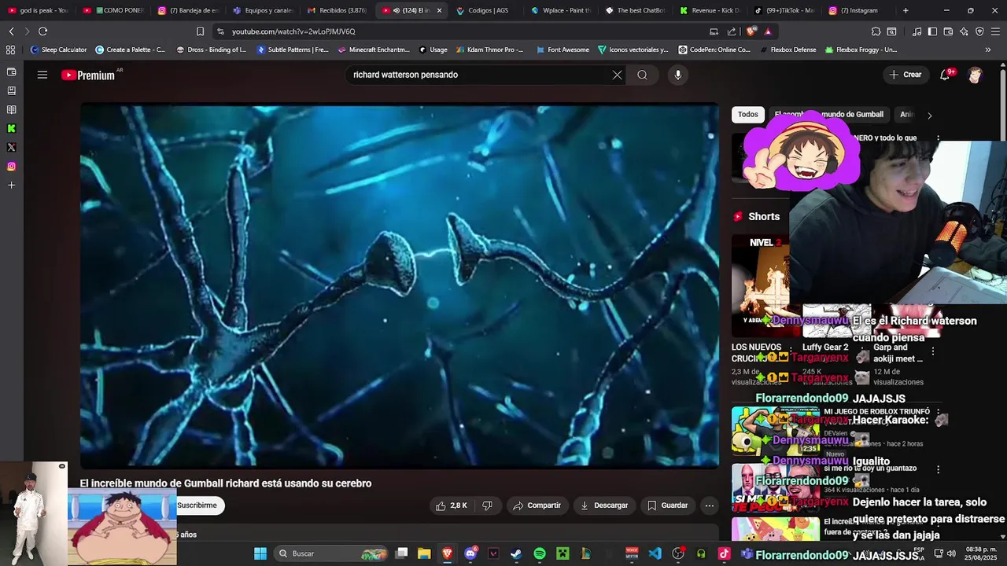Close the current YouTube tab
Image resolution: width=1007 pixels, height=566 pixels.
[439, 10]
